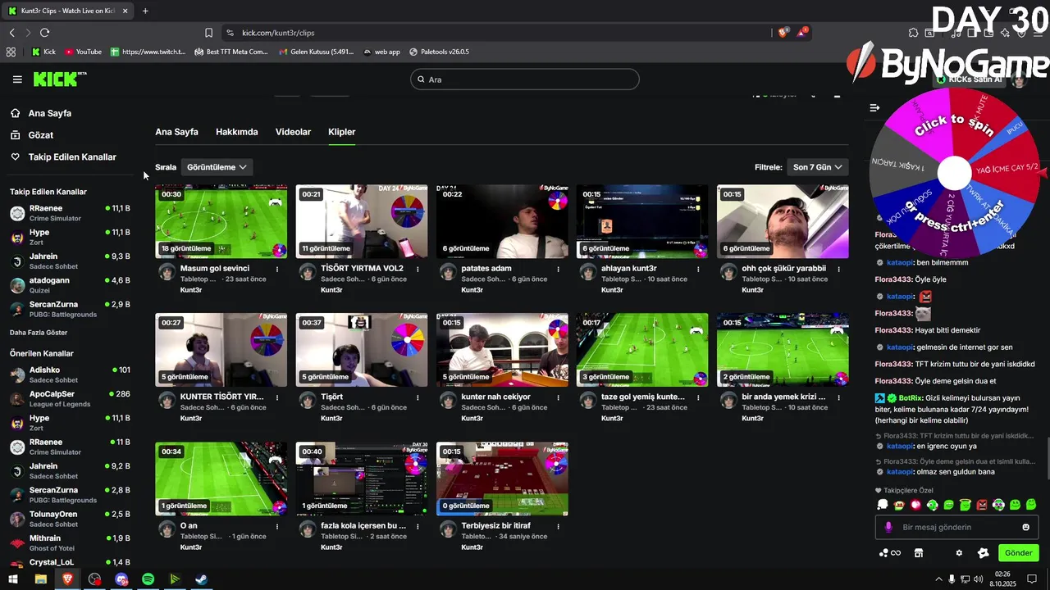This screenshot has height=590, width=1050.
Task: Play the O an clip thumbnail
Action: tap(221, 479)
